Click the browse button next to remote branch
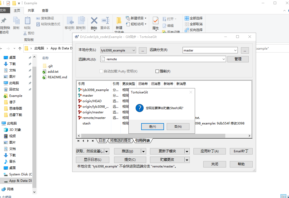This screenshot has height=198, width=289. point(245,50)
